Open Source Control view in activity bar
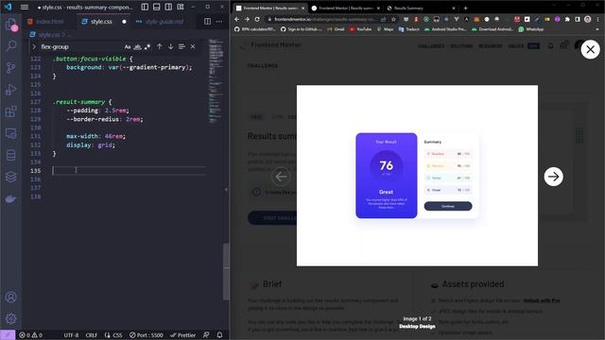Viewport: 605px width, 340px height. click(10, 68)
